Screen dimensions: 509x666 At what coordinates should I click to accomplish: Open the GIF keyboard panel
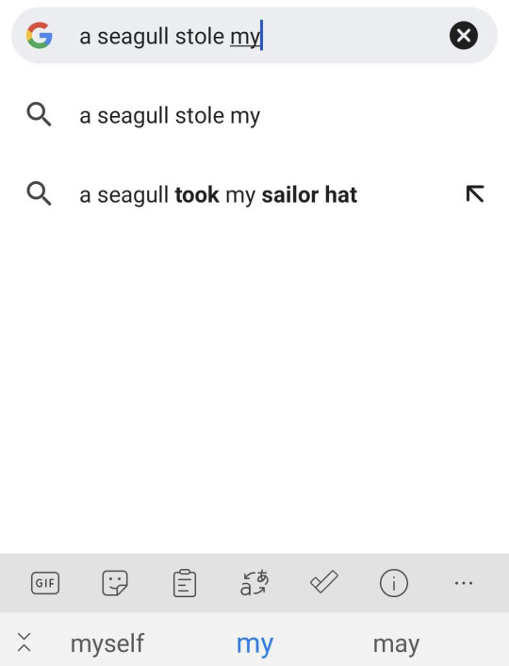click(45, 583)
